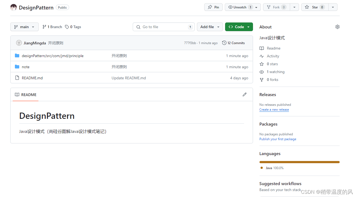Click the DesignPattern repository name
The width and height of the screenshot is (357, 197).
tap(36, 8)
